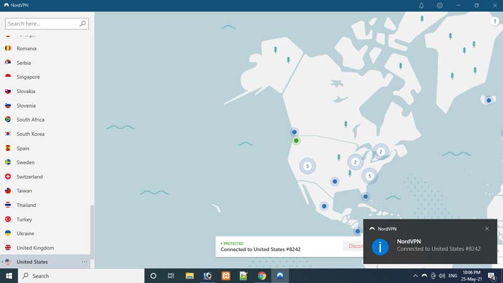This screenshot has height=283, width=503.
Task: Open the notifications bell icon
Action: [421, 6]
